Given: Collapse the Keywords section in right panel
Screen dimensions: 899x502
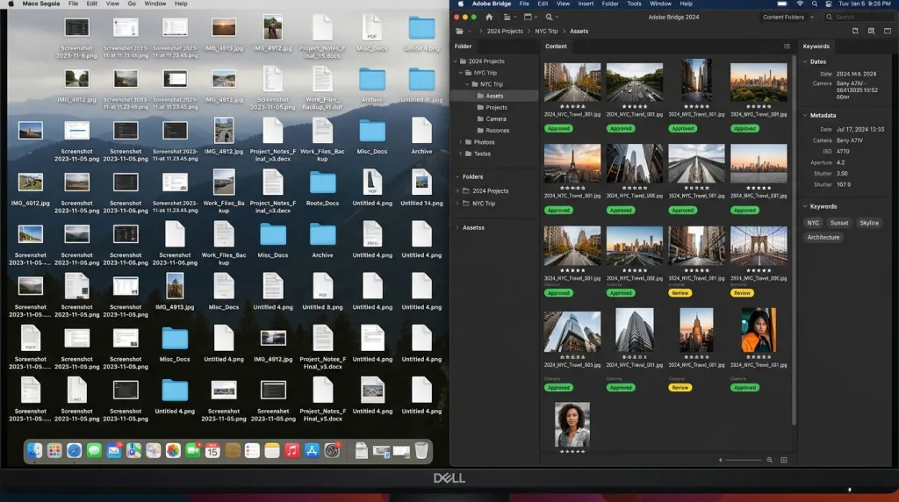Looking at the screenshot, I should pos(805,207).
